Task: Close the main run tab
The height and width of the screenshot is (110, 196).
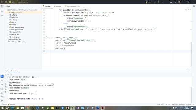Action: pyautogui.click(x=17, y=71)
